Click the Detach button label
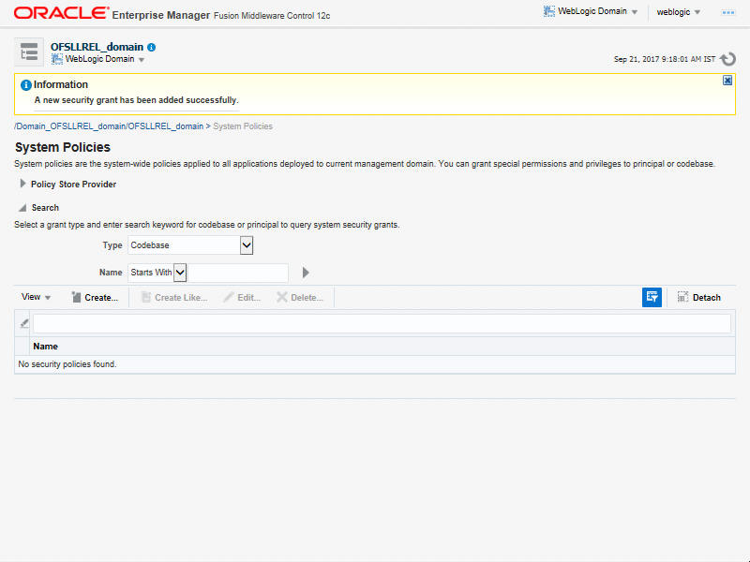This screenshot has height=562, width=750. tap(707, 298)
